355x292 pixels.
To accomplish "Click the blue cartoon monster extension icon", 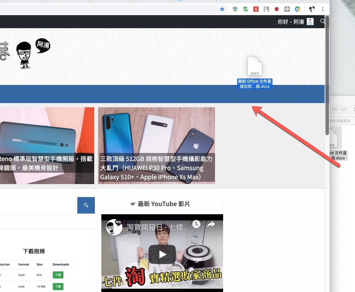I will click(235, 9).
